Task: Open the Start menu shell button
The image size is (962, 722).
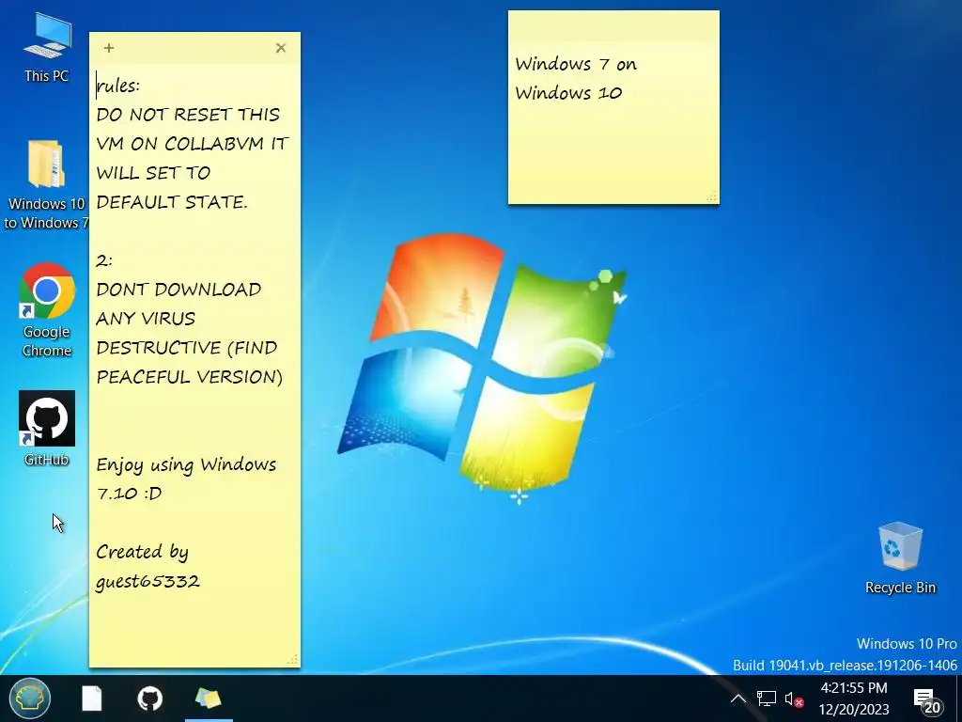Action: [x=29, y=698]
